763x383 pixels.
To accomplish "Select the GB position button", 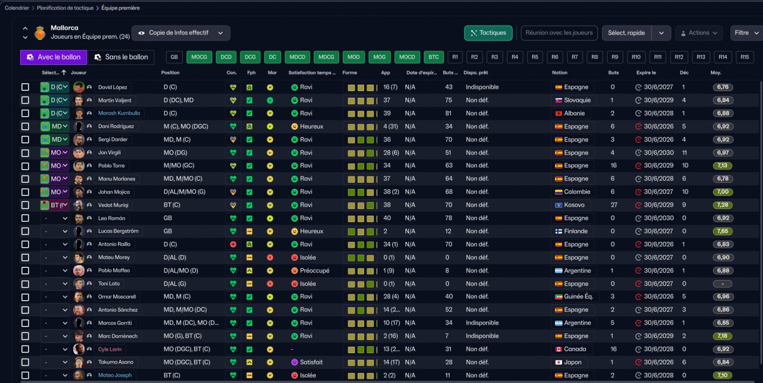I will (x=174, y=57).
